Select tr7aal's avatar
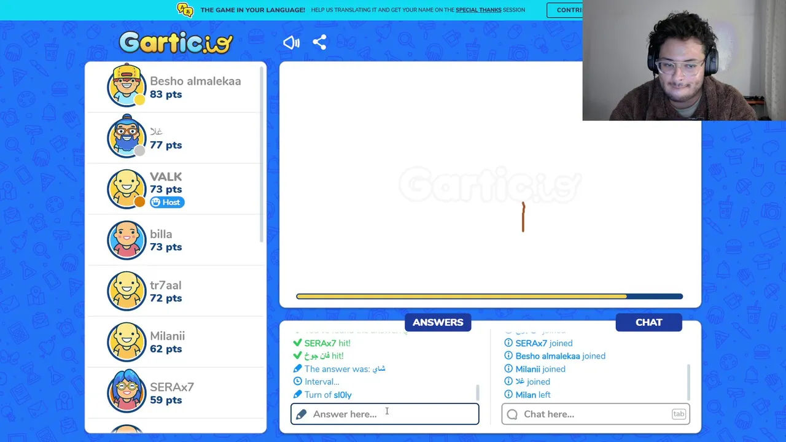 (x=126, y=291)
